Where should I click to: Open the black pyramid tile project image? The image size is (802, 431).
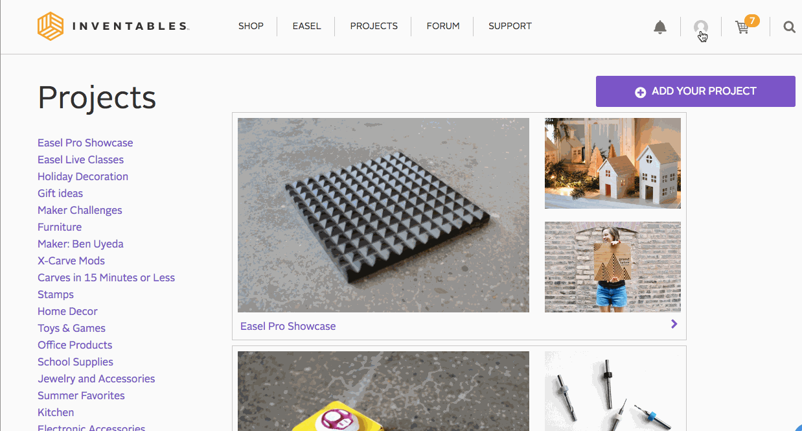tap(383, 215)
